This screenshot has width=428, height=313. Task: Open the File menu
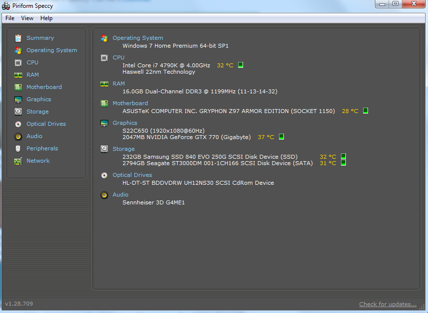tap(10, 18)
